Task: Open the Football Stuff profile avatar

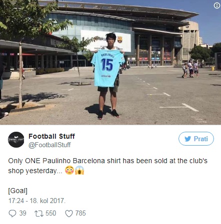Action: (16, 140)
